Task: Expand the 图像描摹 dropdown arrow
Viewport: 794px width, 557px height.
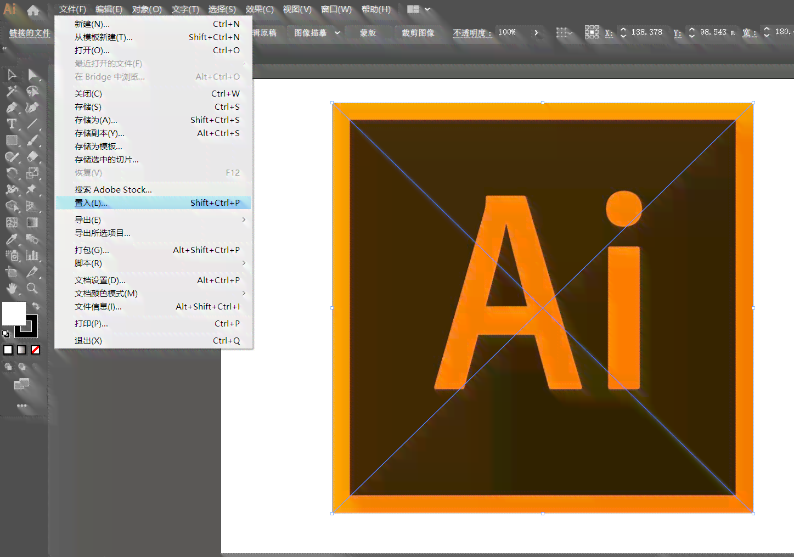Action: click(337, 33)
